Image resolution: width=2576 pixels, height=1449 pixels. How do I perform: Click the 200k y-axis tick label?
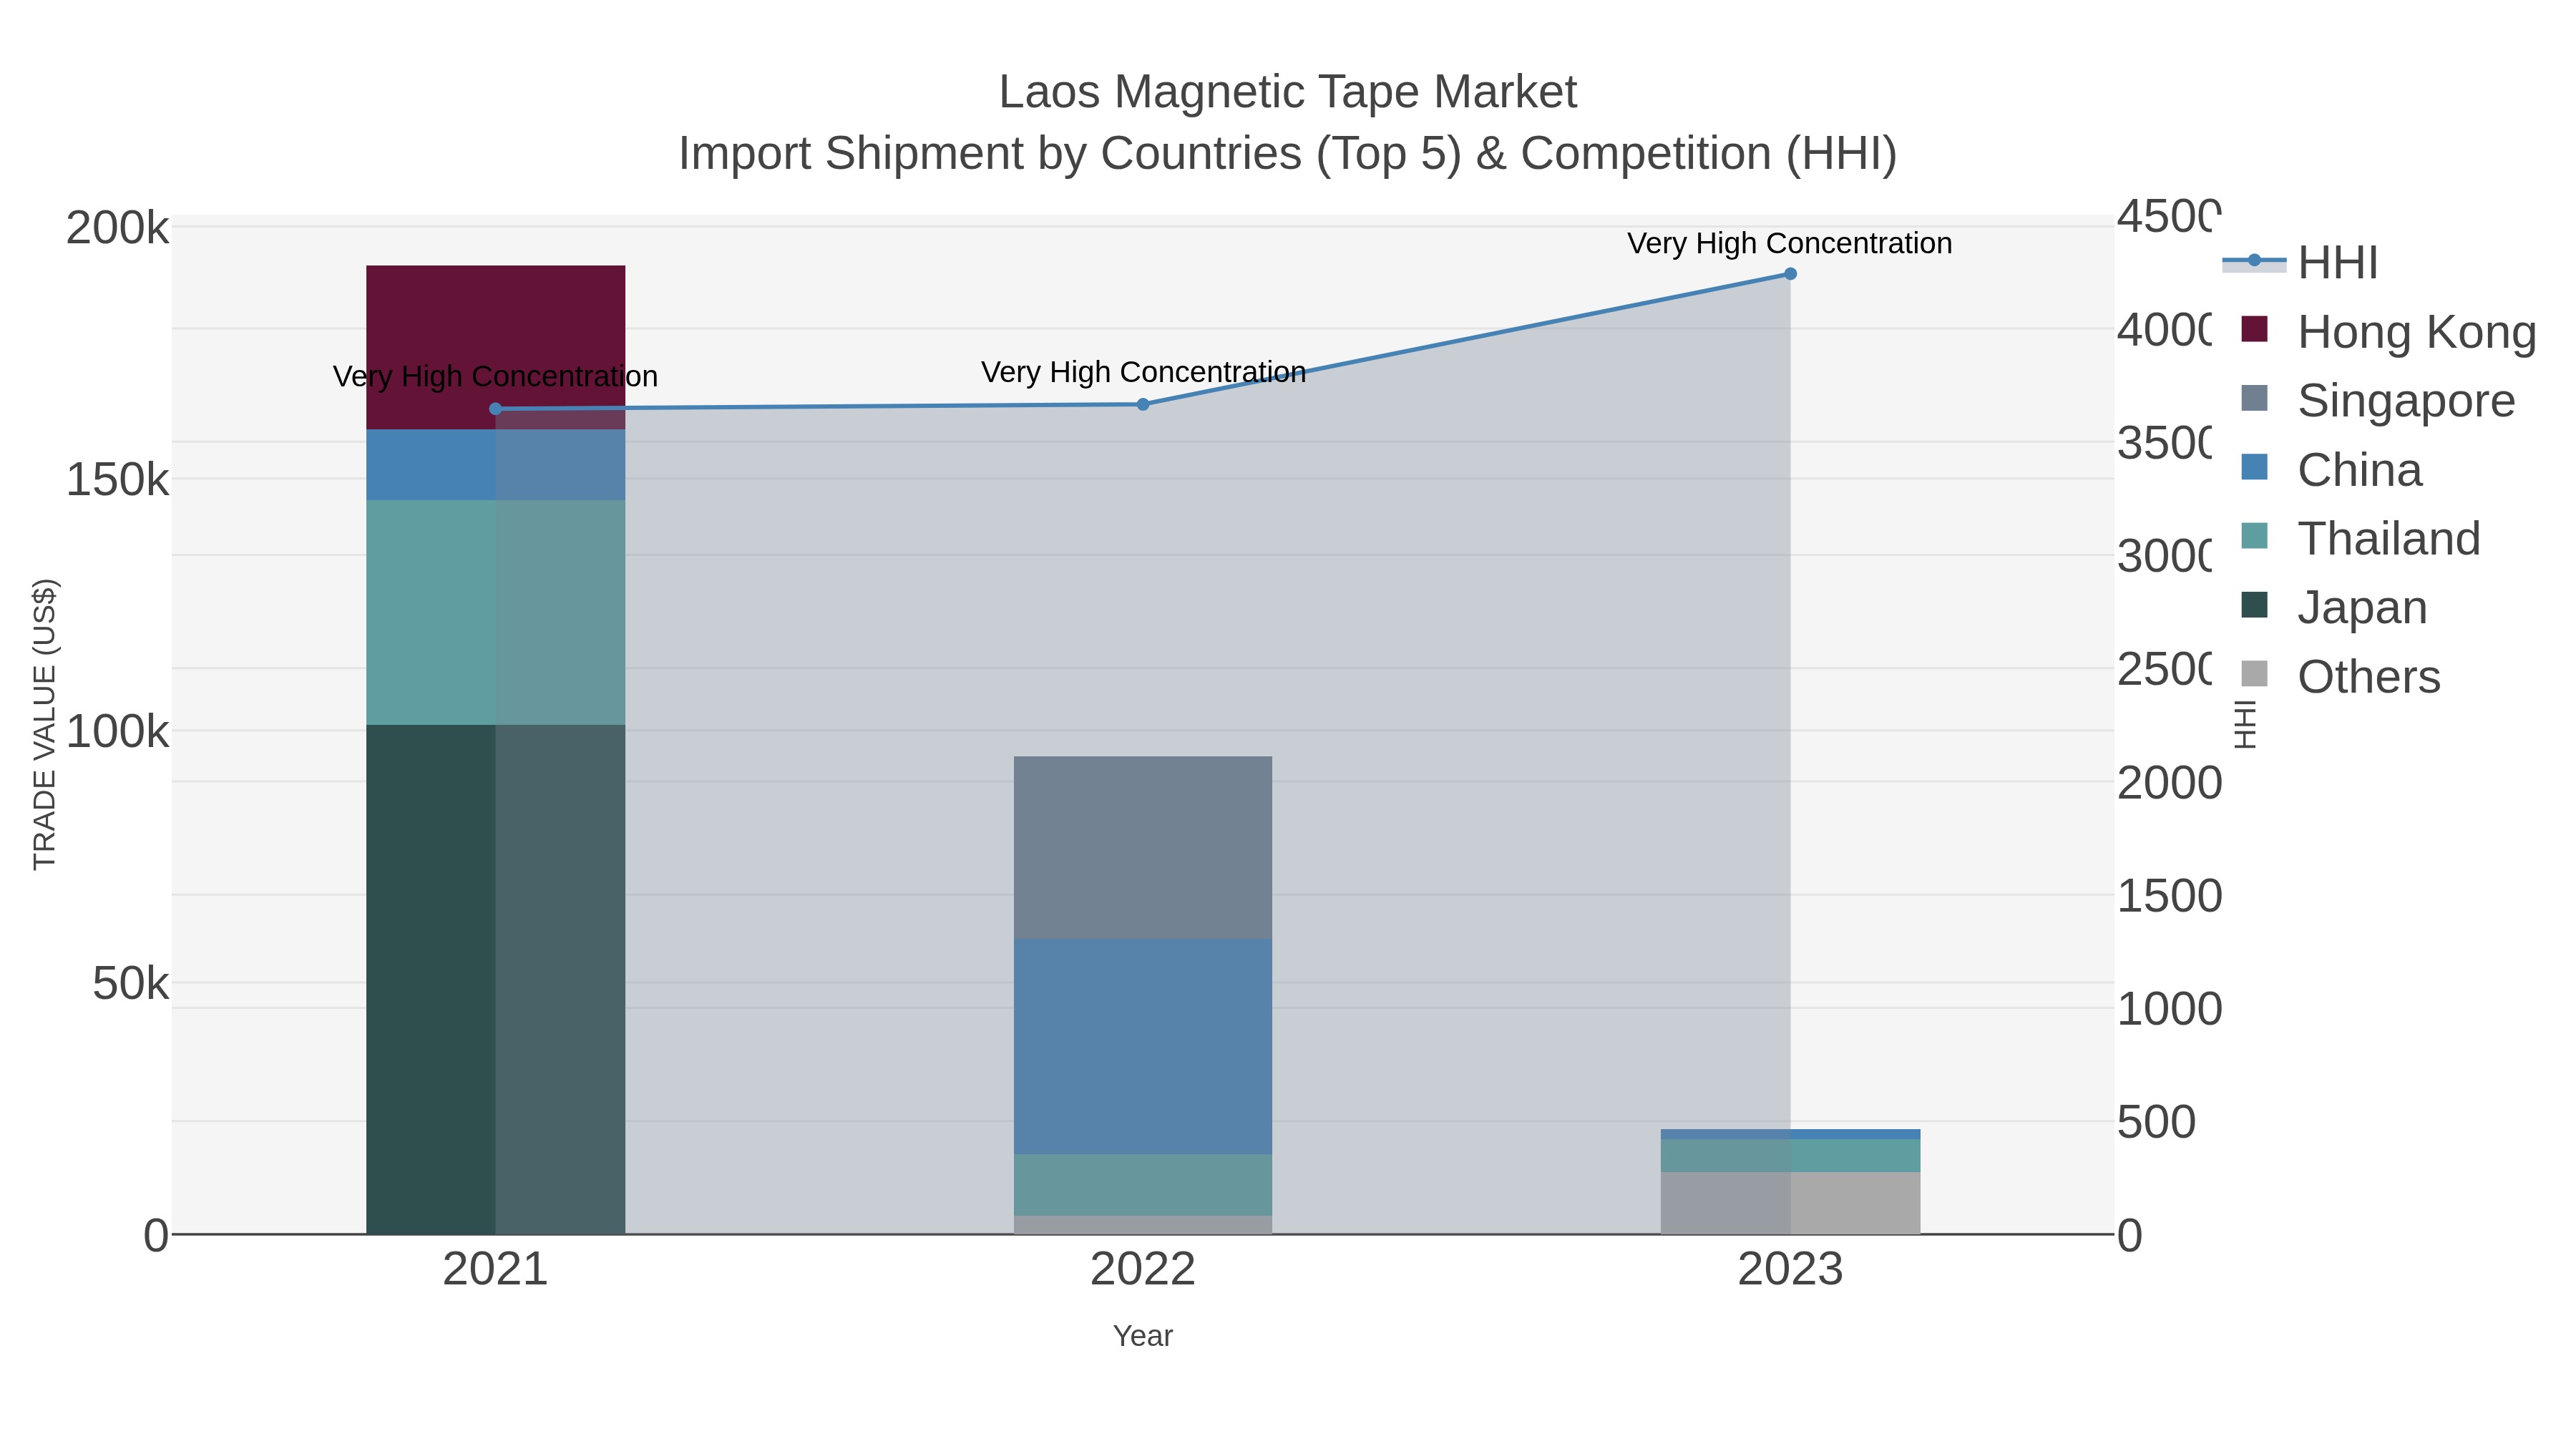point(118,228)
